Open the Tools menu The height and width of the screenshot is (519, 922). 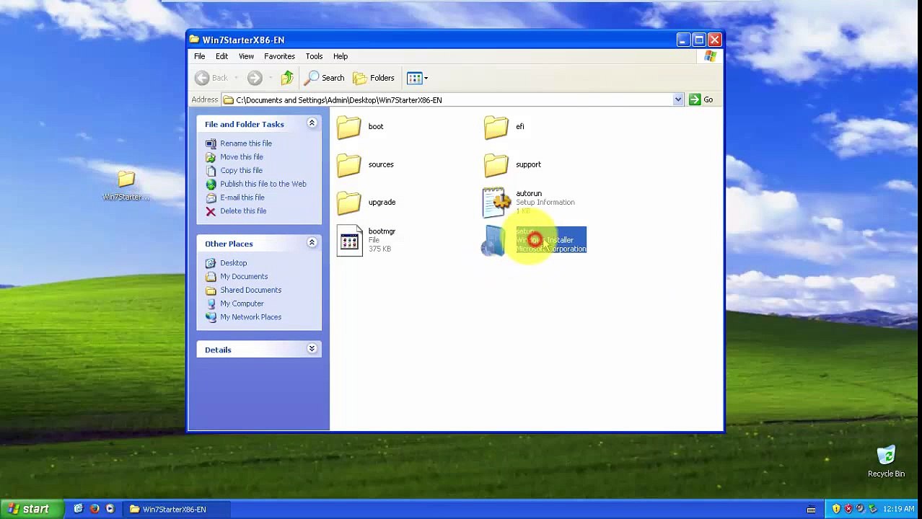pos(314,56)
